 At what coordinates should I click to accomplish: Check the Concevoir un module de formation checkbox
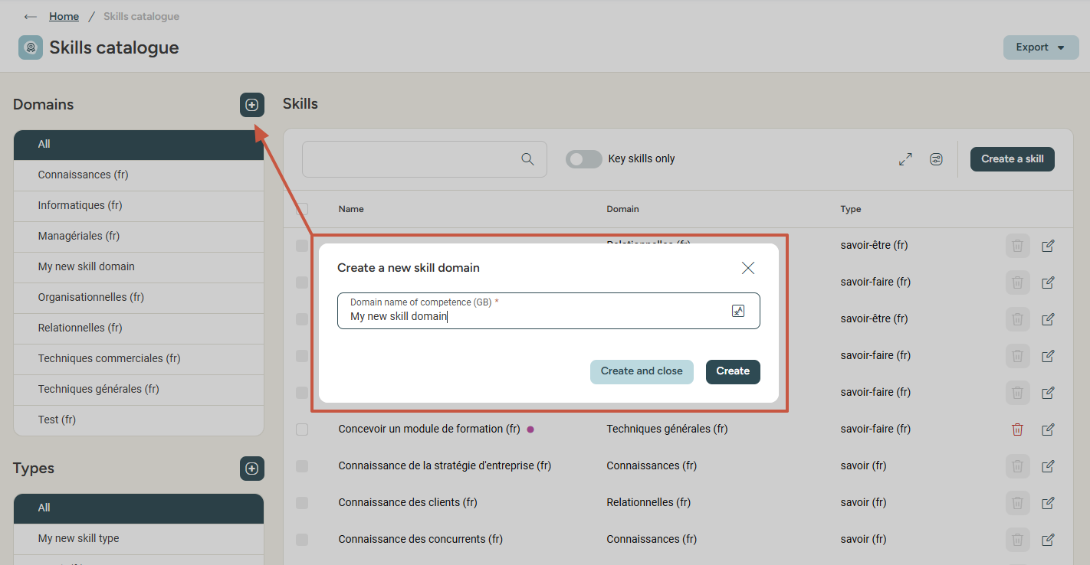click(x=302, y=429)
